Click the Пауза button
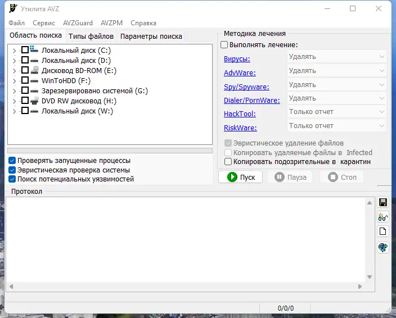Screen dimensions: 396x318 290,177
